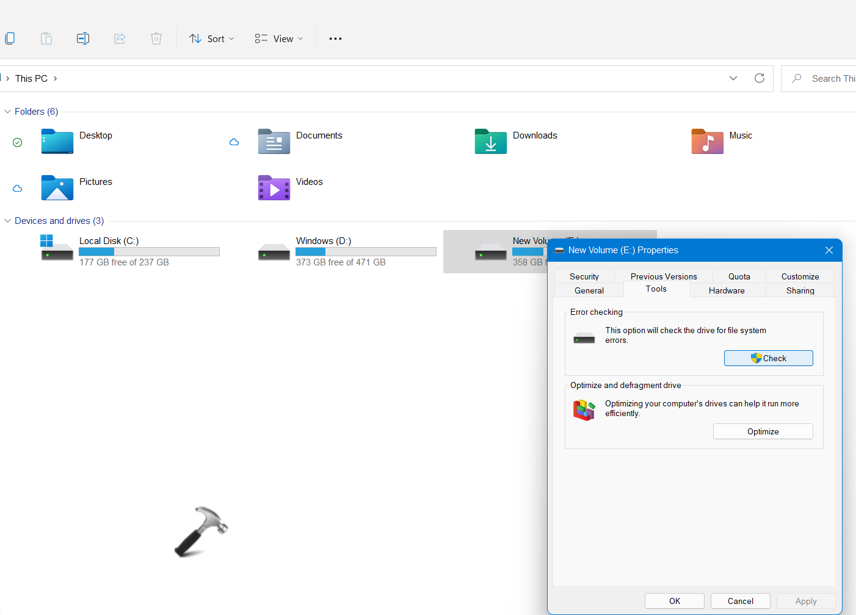Viewport: 856px width, 615px height.
Task: Expand the address bar history dropdown
Action: (x=733, y=78)
